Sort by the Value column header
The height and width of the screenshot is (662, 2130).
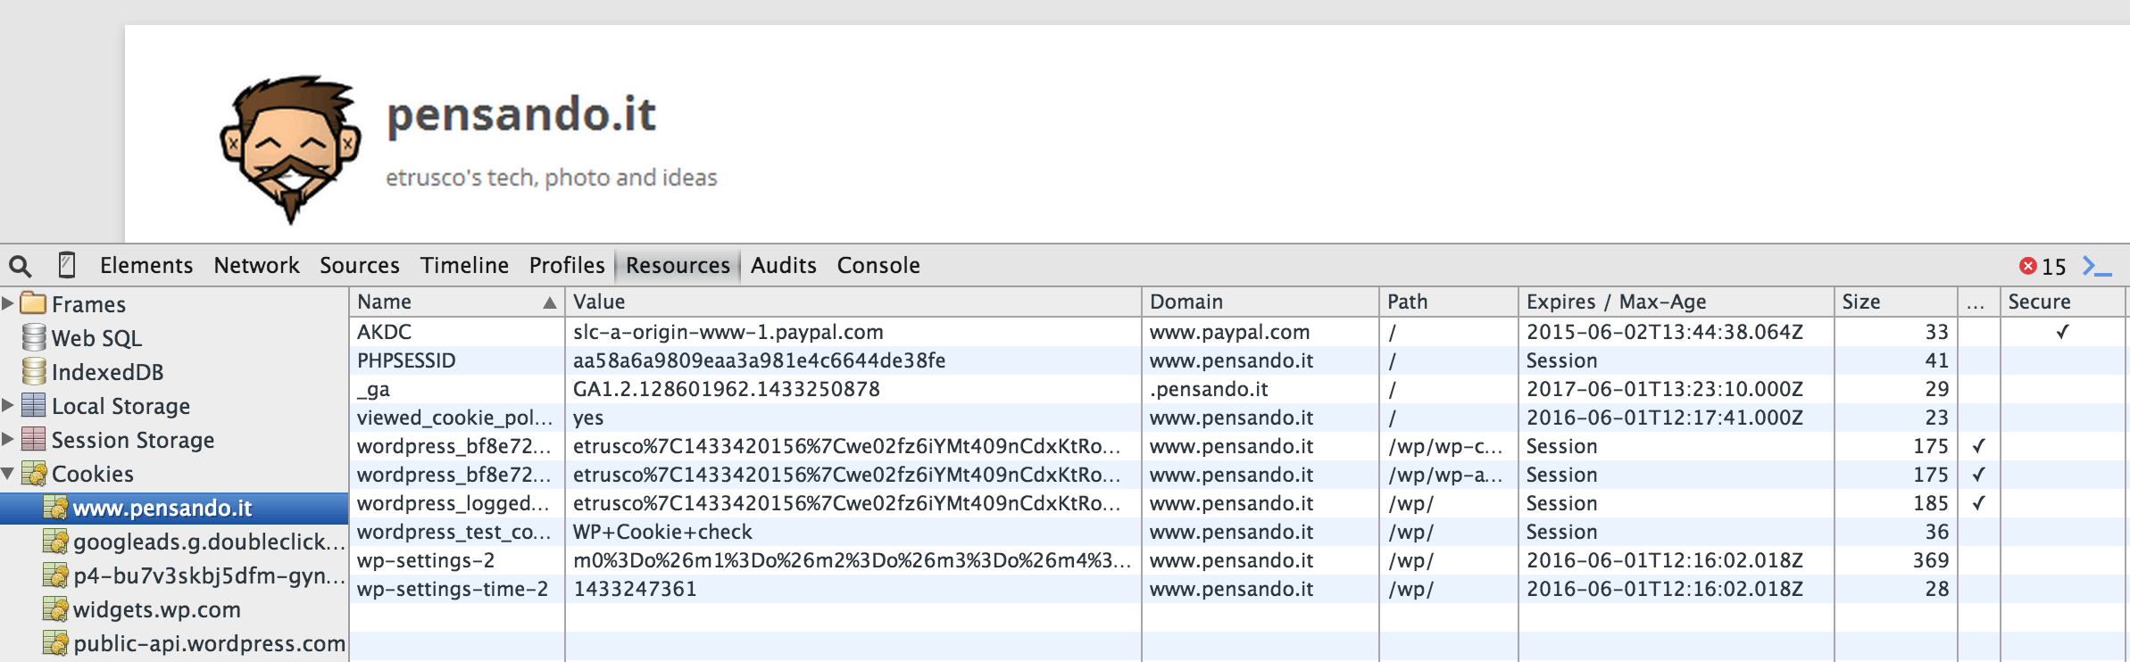853,302
